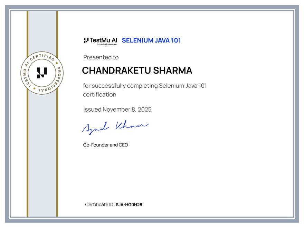Screen dimensions: 304x228
Task: Click the 'Presented to' text
Action: [101, 57]
